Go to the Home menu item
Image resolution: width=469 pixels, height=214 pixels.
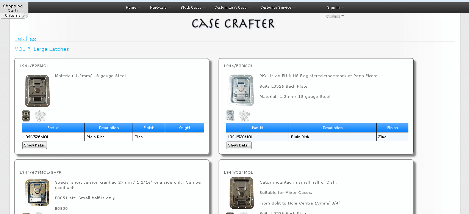[132, 8]
